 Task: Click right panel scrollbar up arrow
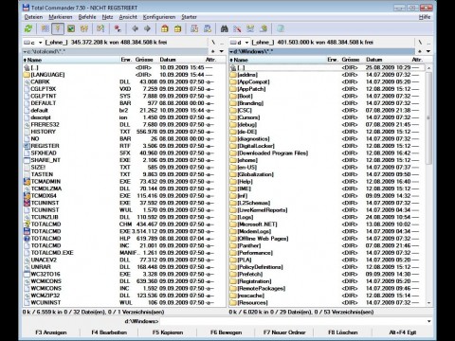[428, 68]
